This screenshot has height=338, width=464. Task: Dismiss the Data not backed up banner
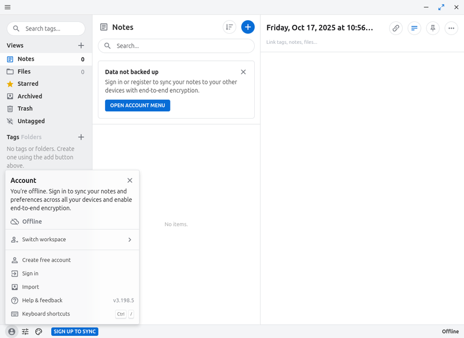(243, 72)
